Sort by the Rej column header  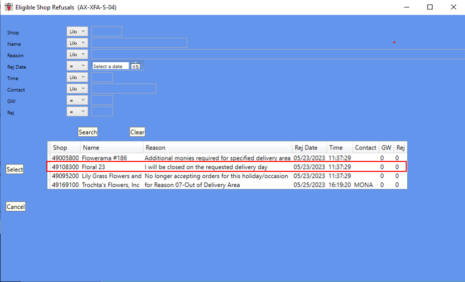click(x=400, y=147)
